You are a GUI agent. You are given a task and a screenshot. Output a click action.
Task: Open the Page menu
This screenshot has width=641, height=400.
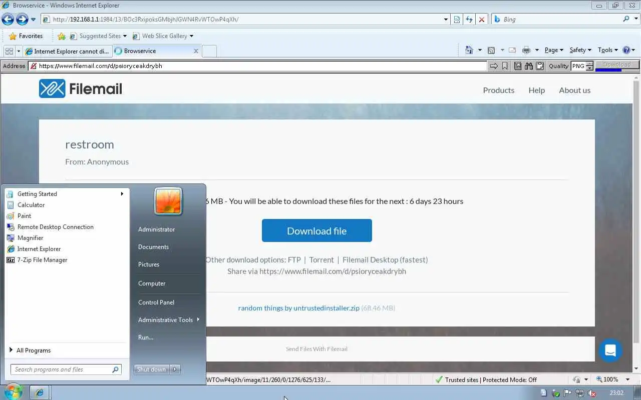(554, 50)
